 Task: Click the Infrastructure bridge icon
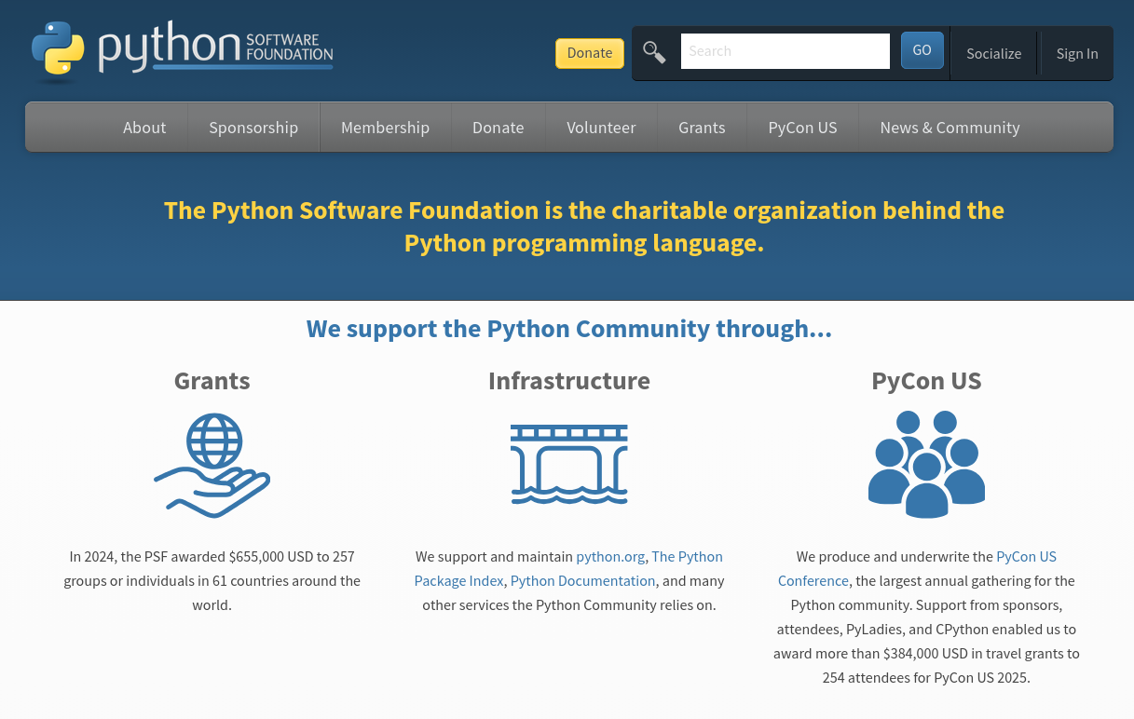(568, 464)
